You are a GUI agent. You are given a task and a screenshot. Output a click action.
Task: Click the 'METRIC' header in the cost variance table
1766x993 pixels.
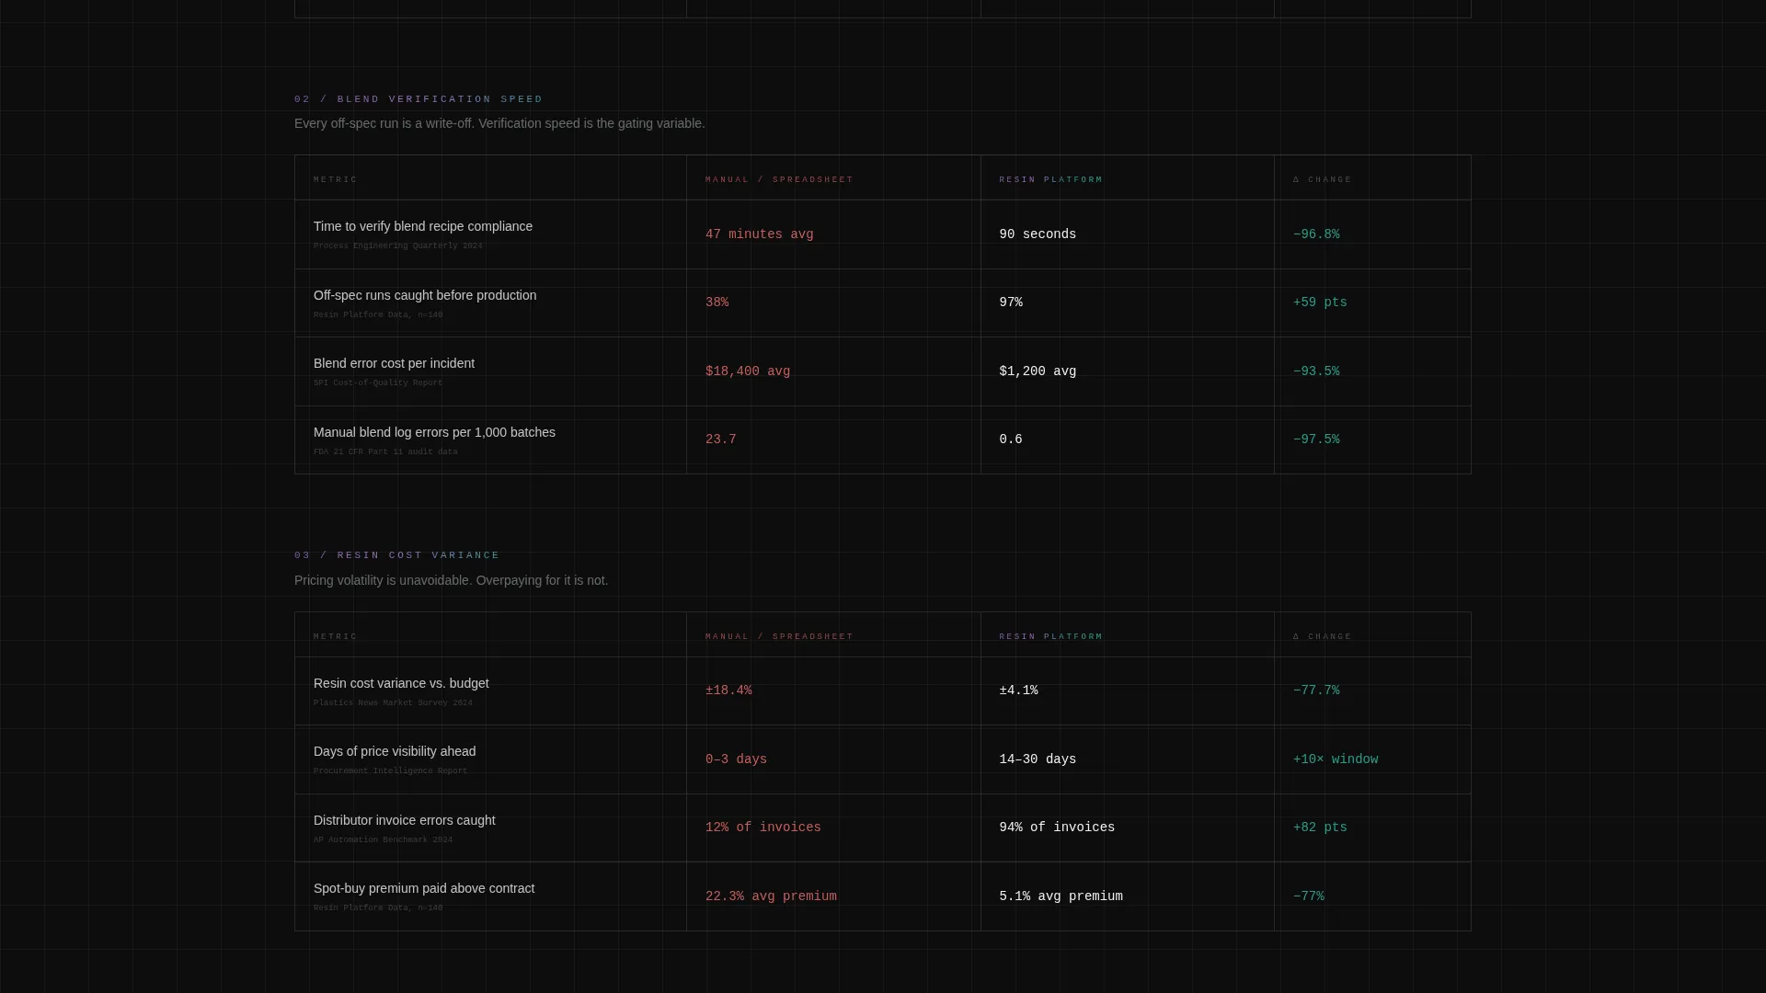pos(335,637)
